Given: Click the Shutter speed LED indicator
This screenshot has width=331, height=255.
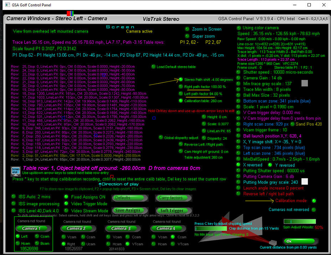Looking at the screenshot, I should coord(239,72).
